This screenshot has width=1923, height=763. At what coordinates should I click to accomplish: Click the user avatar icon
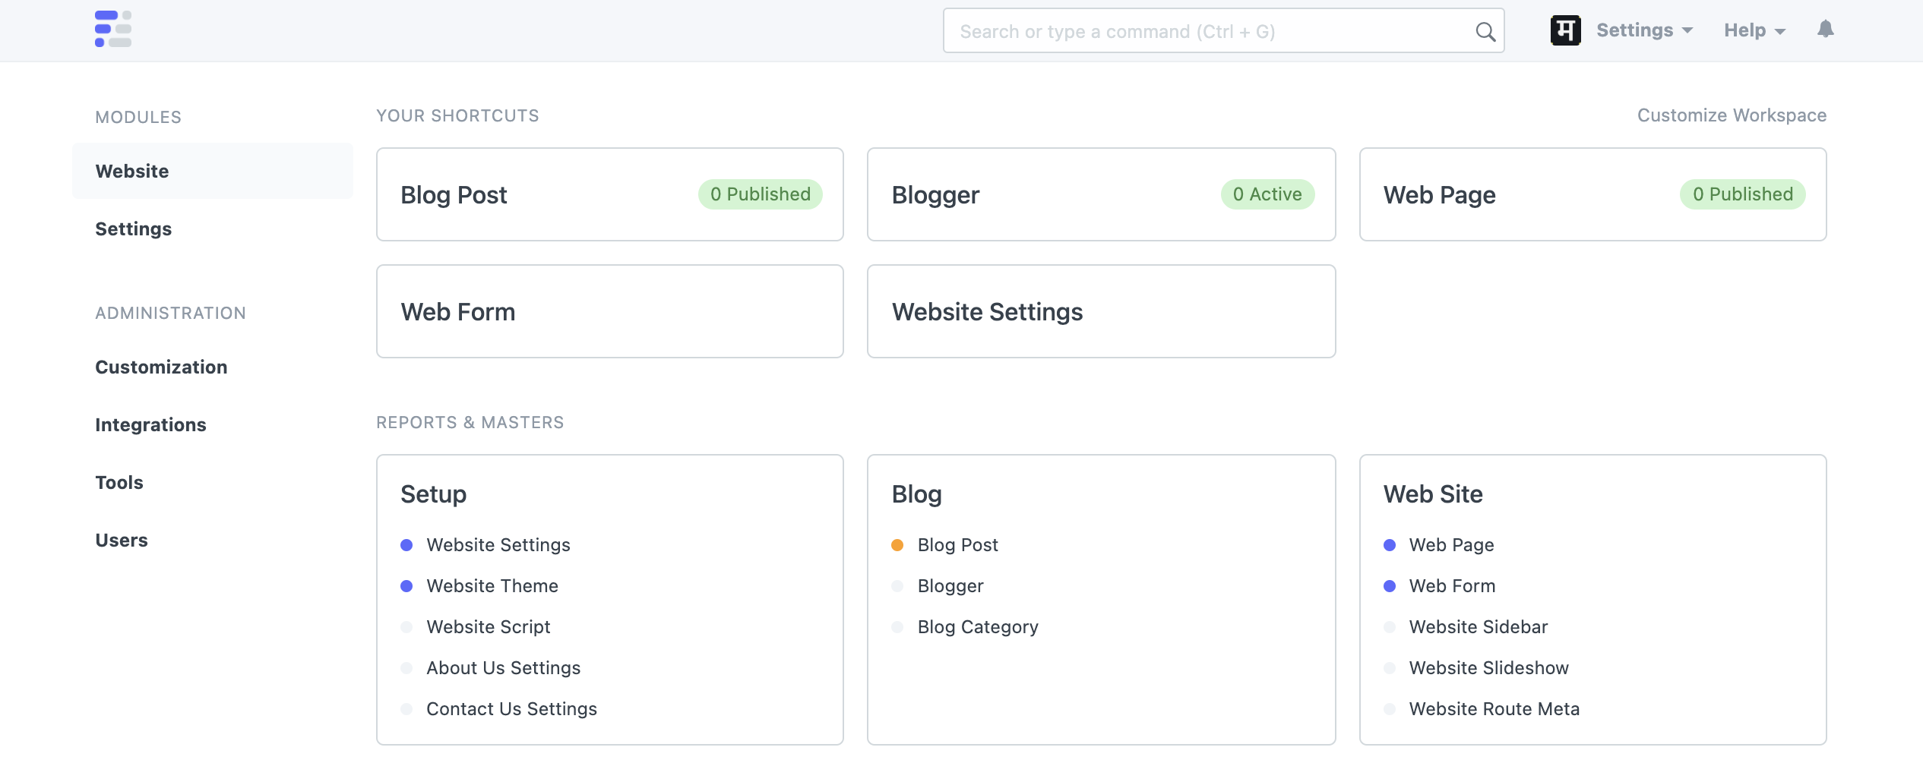click(x=1565, y=30)
